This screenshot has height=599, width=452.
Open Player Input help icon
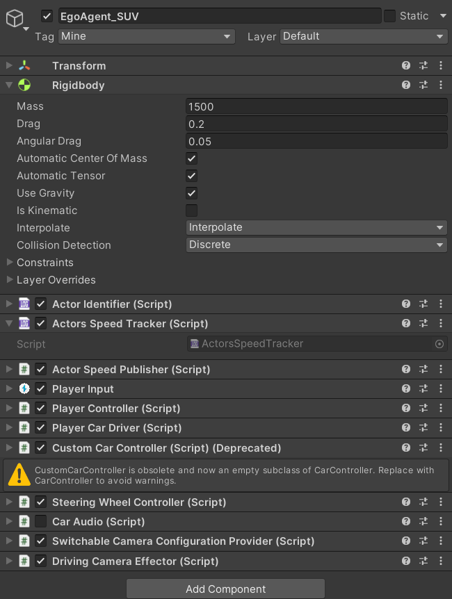coord(406,388)
